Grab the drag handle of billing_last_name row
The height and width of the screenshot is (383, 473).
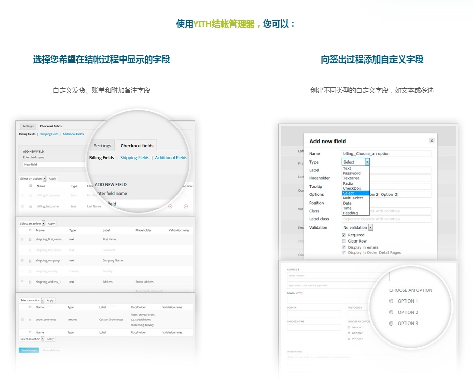pyautogui.click(x=22, y=206)
